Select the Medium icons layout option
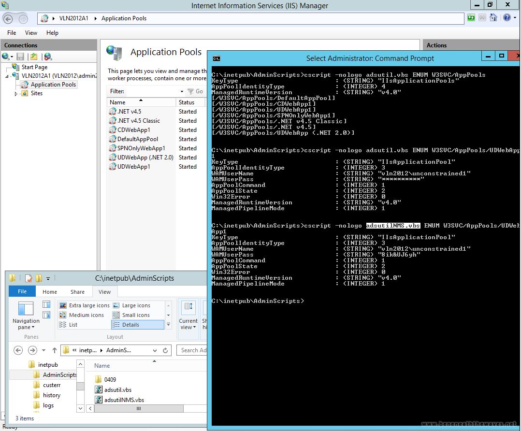 (82, 315)
